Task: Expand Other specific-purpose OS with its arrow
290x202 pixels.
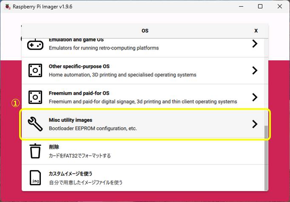Action: click(x=254, y=70)
